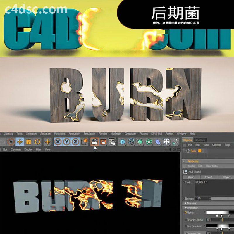
Task: Click the orange plus tool icon beside the Rotate tool
Action: click(x=47, y=142)
